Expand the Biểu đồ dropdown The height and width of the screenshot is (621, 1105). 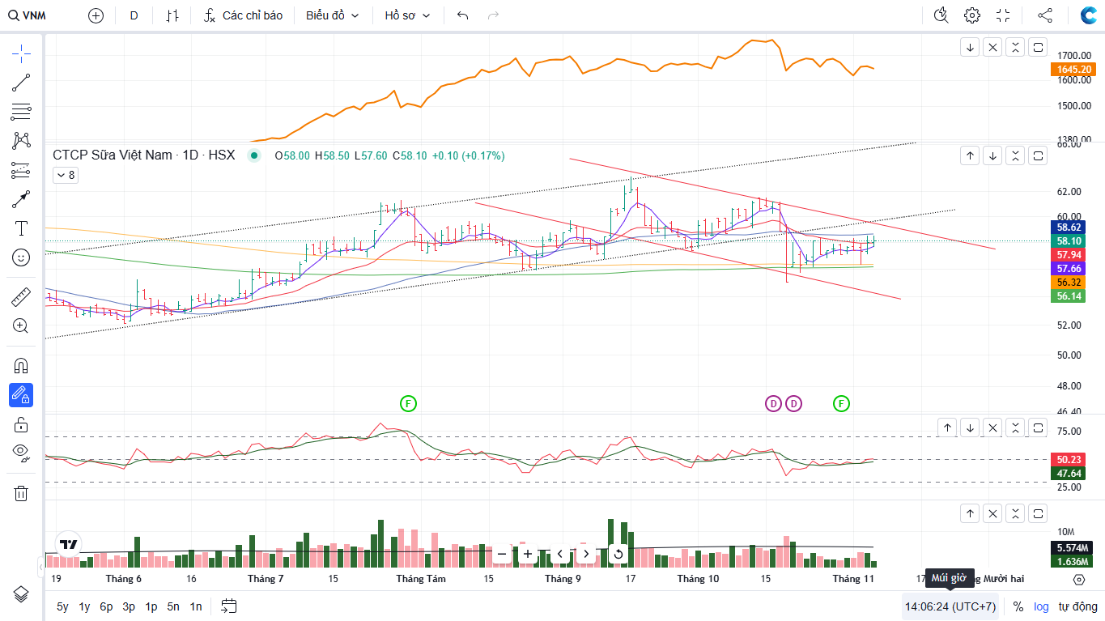tap(332, 15)
